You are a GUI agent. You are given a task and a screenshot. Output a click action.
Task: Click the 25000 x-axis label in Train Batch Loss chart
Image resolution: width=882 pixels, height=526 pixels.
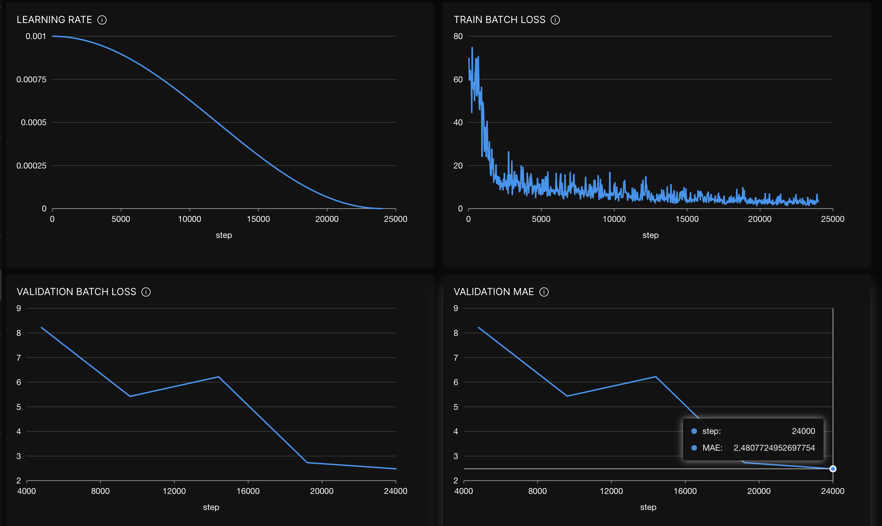point(833,219)
